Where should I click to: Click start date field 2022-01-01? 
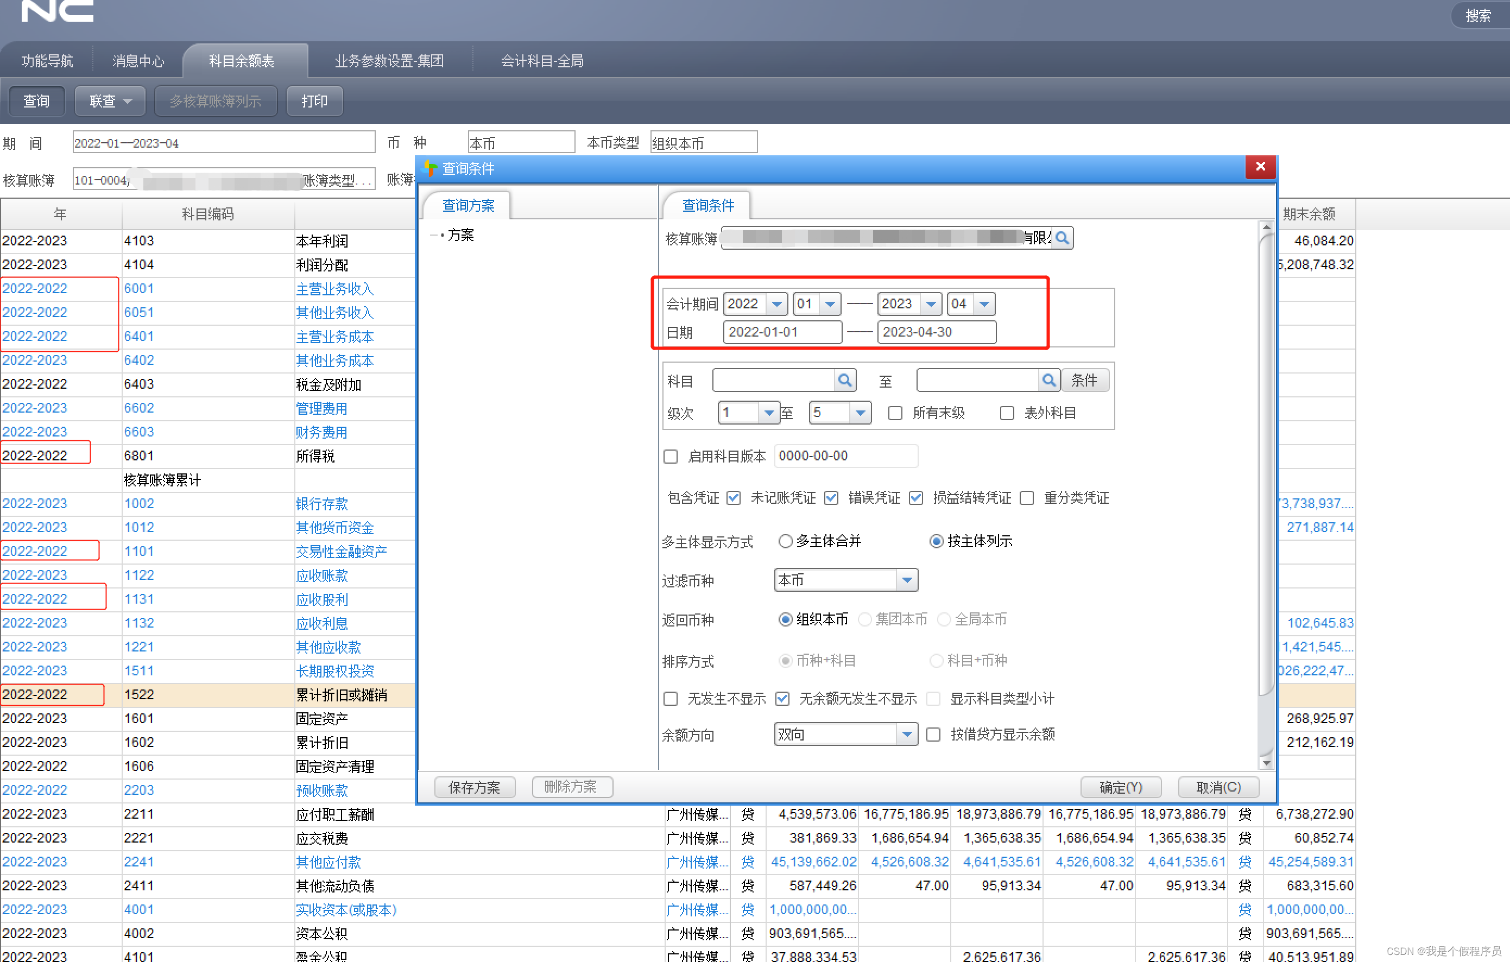(782, 332)
